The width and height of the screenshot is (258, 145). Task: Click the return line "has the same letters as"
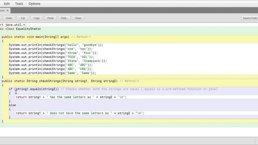(71, 97)
